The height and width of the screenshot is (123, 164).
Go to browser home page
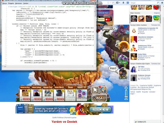point(162,3)
